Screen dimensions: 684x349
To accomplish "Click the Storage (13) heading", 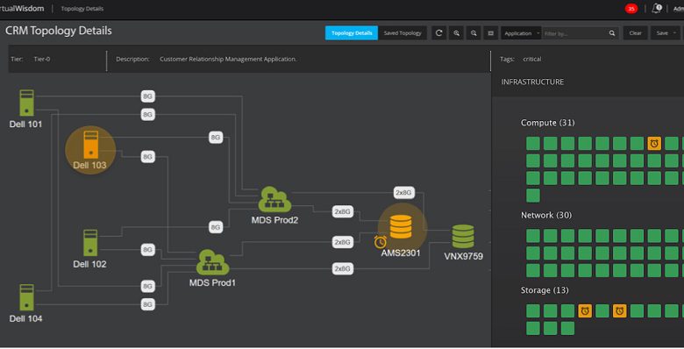I will pos(545,290).
